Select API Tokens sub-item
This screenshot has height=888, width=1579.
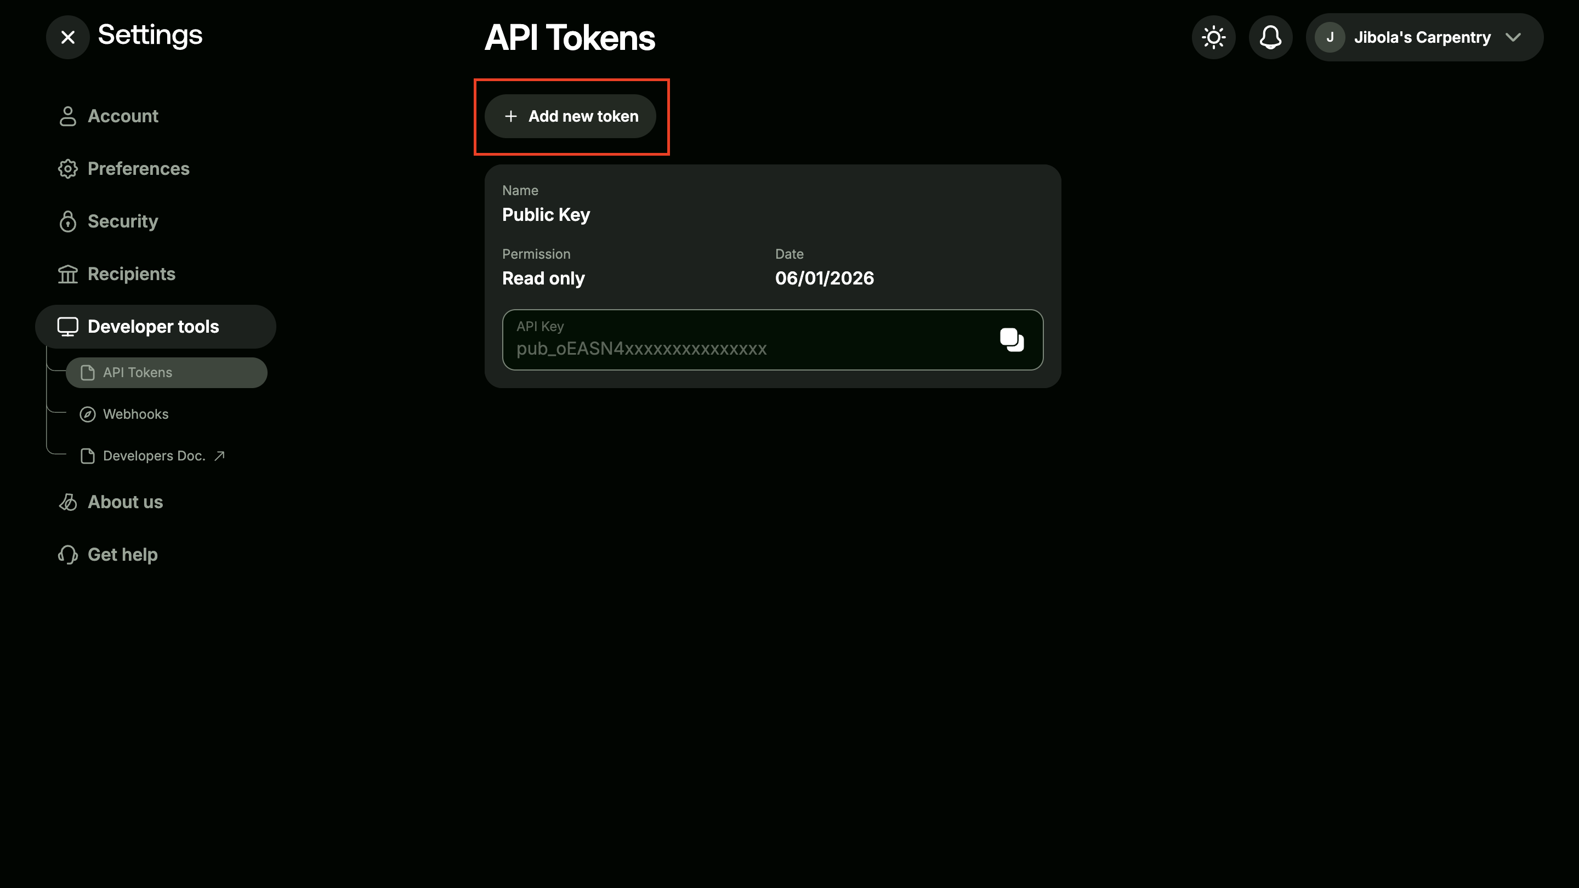[137, 373]
